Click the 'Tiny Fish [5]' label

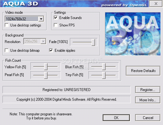74,75
